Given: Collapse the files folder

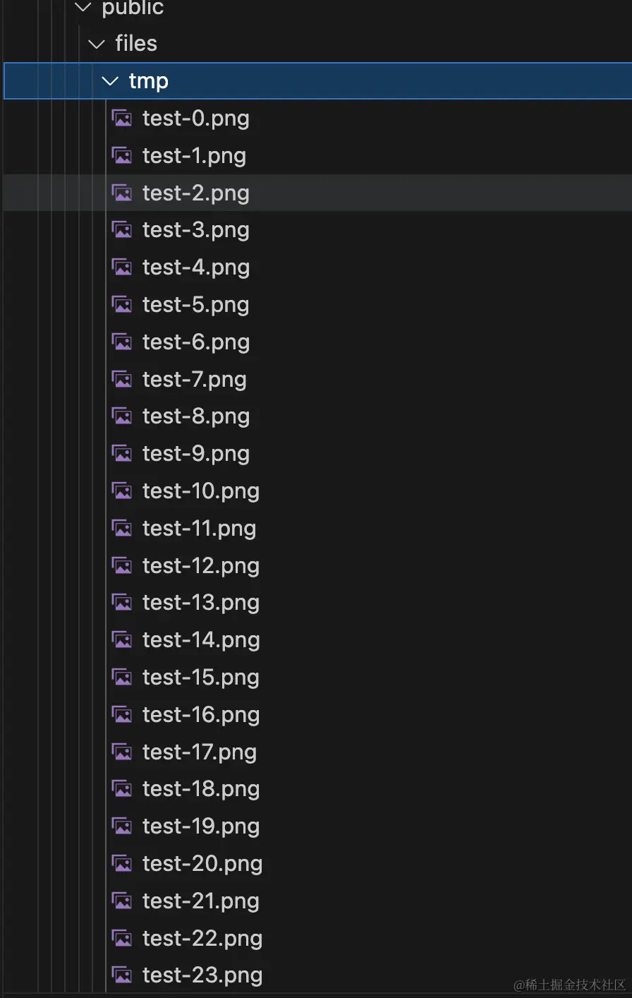Looking at the screenshot, I should [96, 43].
